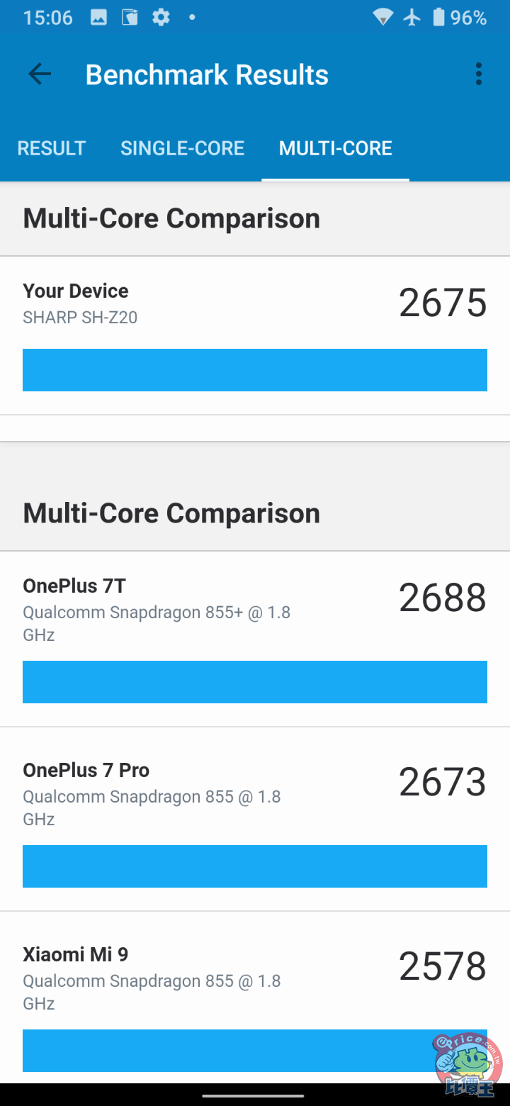Switch to the SINGLE-CORE tab
510x1106 pixels.
click(182, 148)
